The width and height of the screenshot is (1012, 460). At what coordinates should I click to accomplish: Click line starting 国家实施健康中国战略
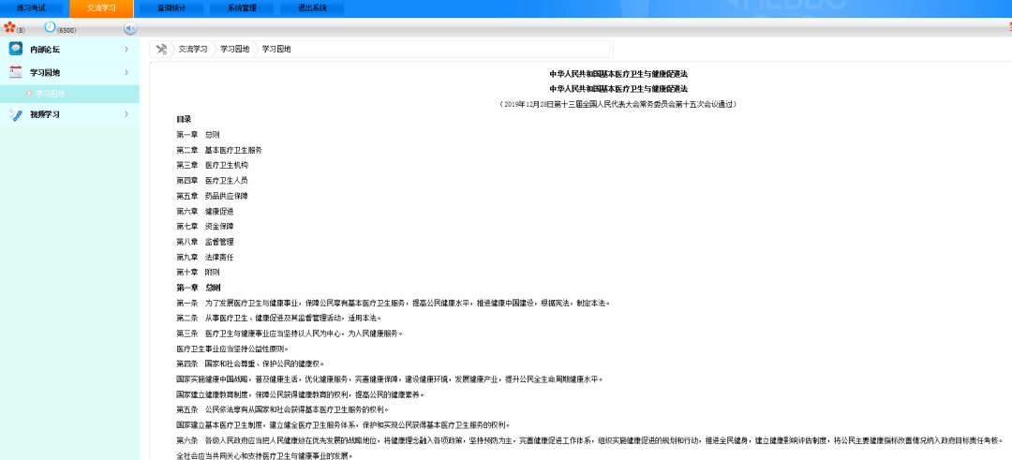click(x=390, y=379)
